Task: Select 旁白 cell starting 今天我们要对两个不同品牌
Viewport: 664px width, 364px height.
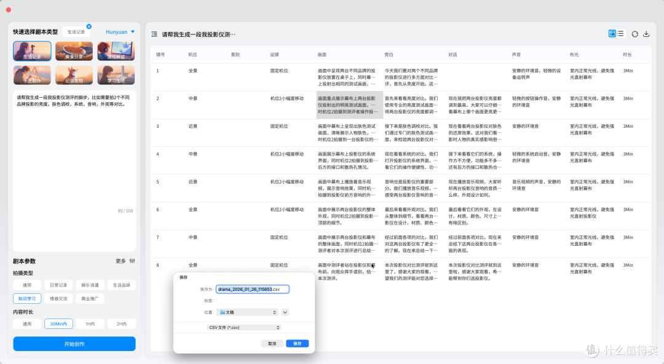Action: click(411, 77)
